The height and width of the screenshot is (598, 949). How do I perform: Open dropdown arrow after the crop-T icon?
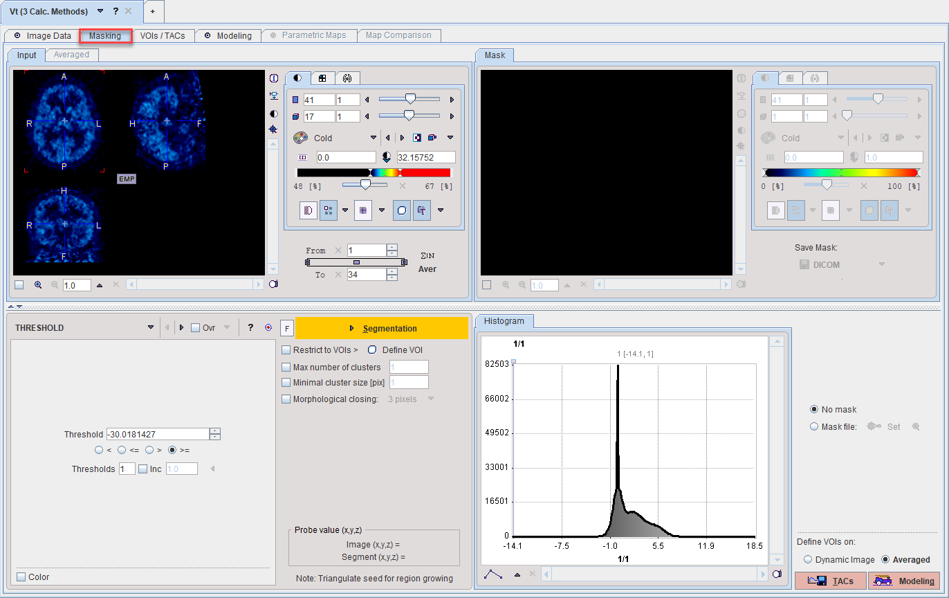click(440, 210)
